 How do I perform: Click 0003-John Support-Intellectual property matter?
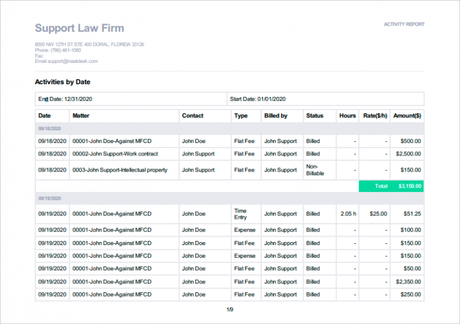pyautogui.click(x=120, y=170)
